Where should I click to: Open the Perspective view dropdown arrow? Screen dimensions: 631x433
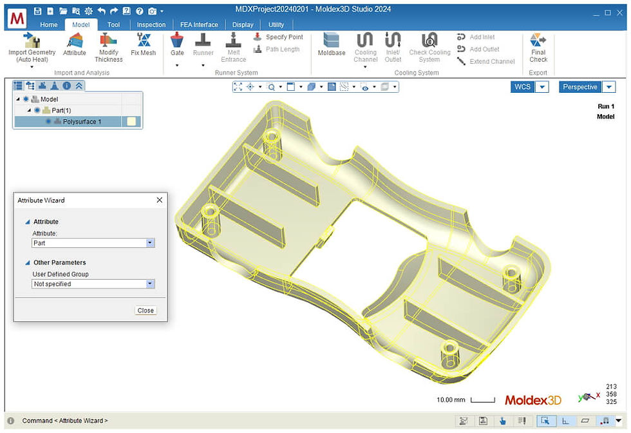click(x=609, y=87)
